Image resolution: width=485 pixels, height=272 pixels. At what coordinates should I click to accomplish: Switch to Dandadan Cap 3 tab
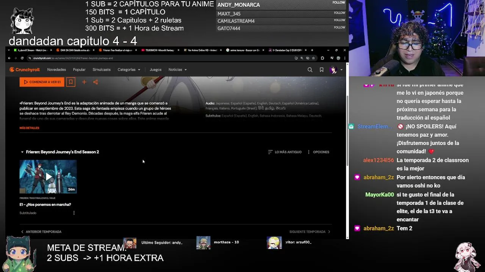point(288,50)
